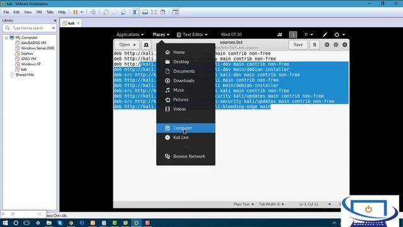
Task: Select Computer in Places menu
Action: tap(186, 128)
